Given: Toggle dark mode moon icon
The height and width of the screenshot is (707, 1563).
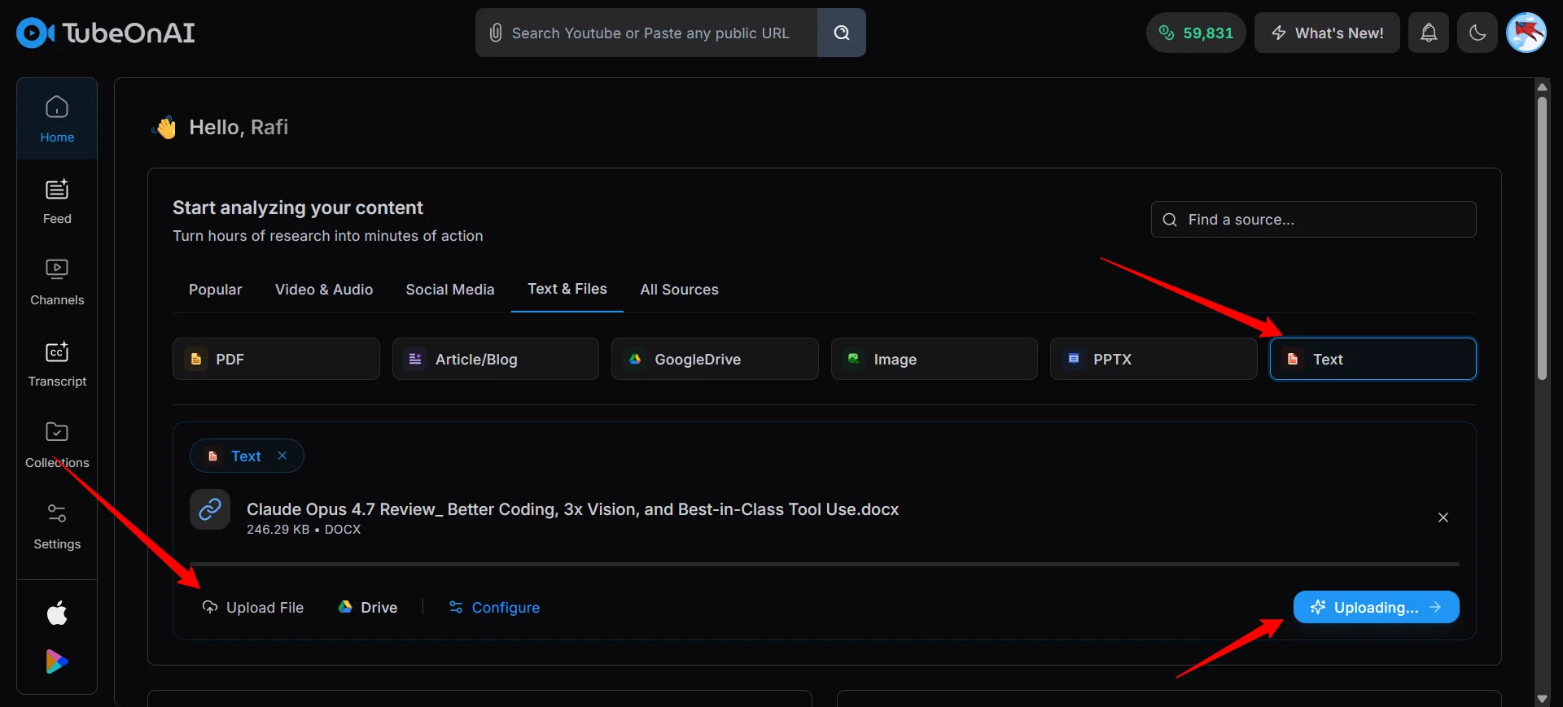Looking at the screenshot, I should click(x=1478, y=33).
